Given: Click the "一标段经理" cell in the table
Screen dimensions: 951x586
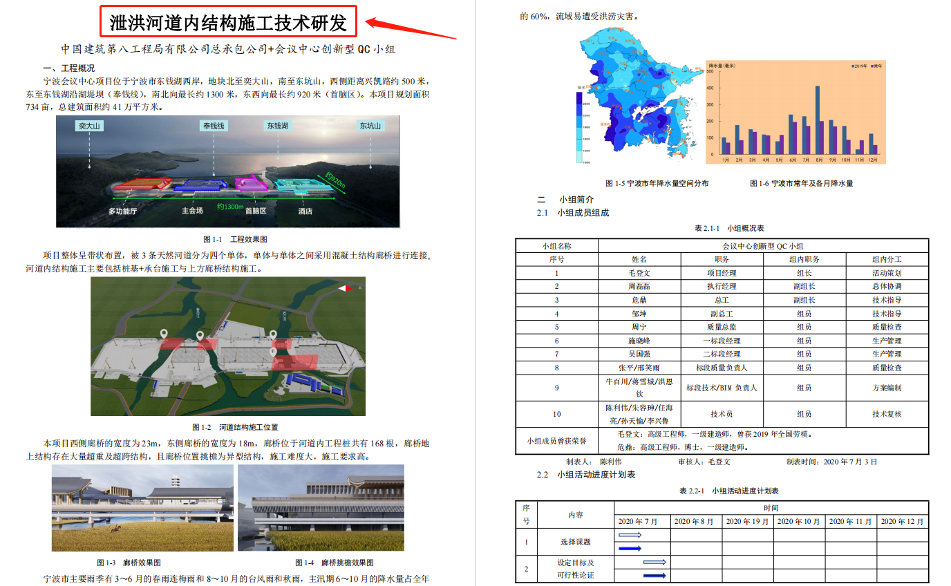Looking at the screenshot, I should coord(722,341).
